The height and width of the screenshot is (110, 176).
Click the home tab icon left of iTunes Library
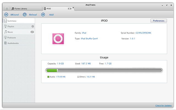pyautogui.click(x=7, y=9)
